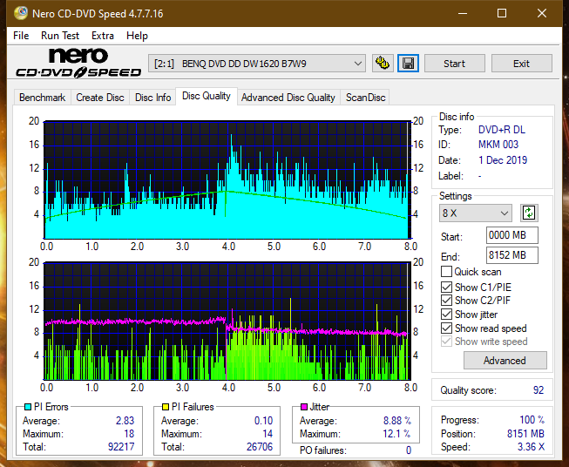Open the Help menu

137,36
